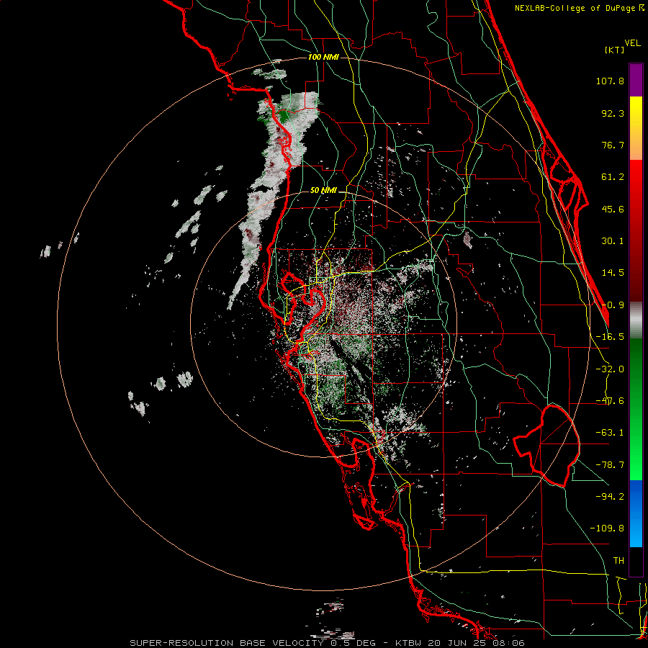Pick the yellow-orange segment of velocity color bar
Screen dimensions: 648x648
636,128
